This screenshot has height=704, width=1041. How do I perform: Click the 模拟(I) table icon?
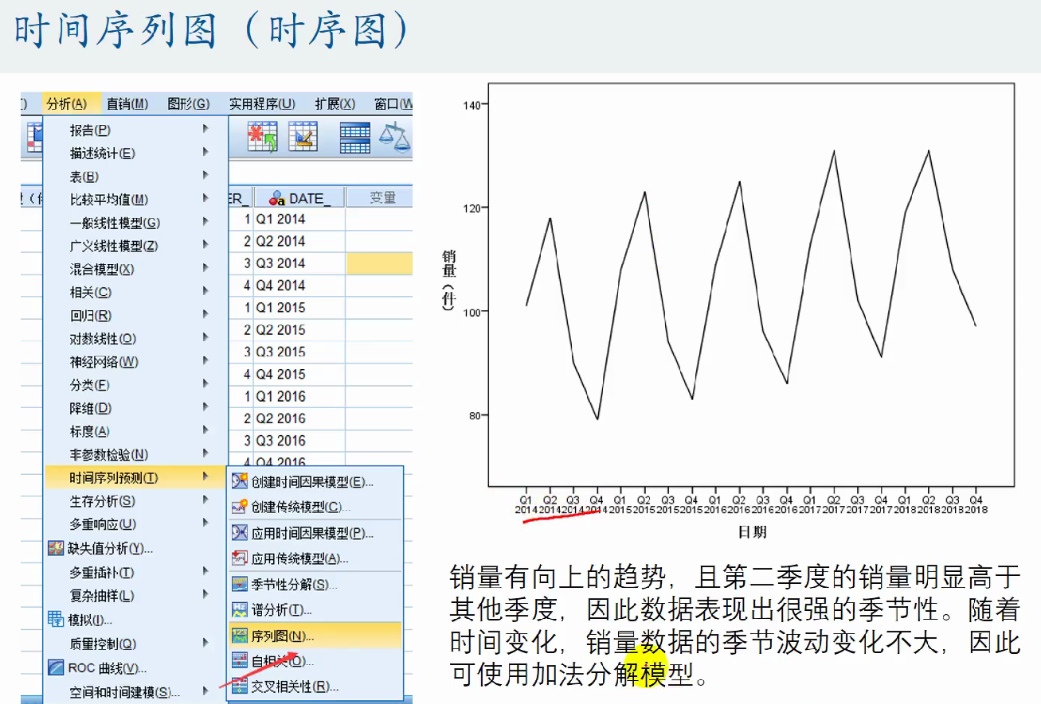56,620
